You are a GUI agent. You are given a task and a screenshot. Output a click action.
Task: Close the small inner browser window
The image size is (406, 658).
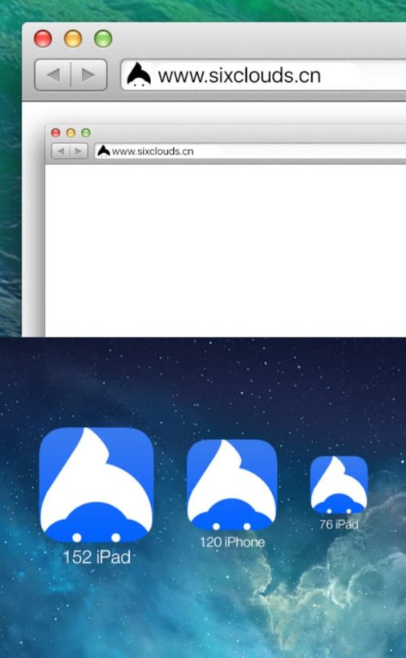click(56, 133)
